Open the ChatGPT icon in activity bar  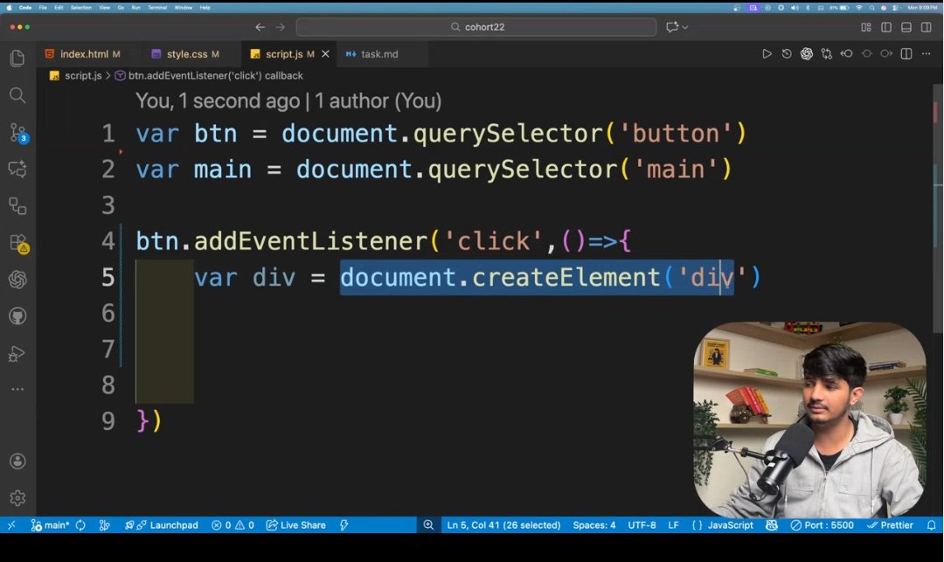click(17, 280)
